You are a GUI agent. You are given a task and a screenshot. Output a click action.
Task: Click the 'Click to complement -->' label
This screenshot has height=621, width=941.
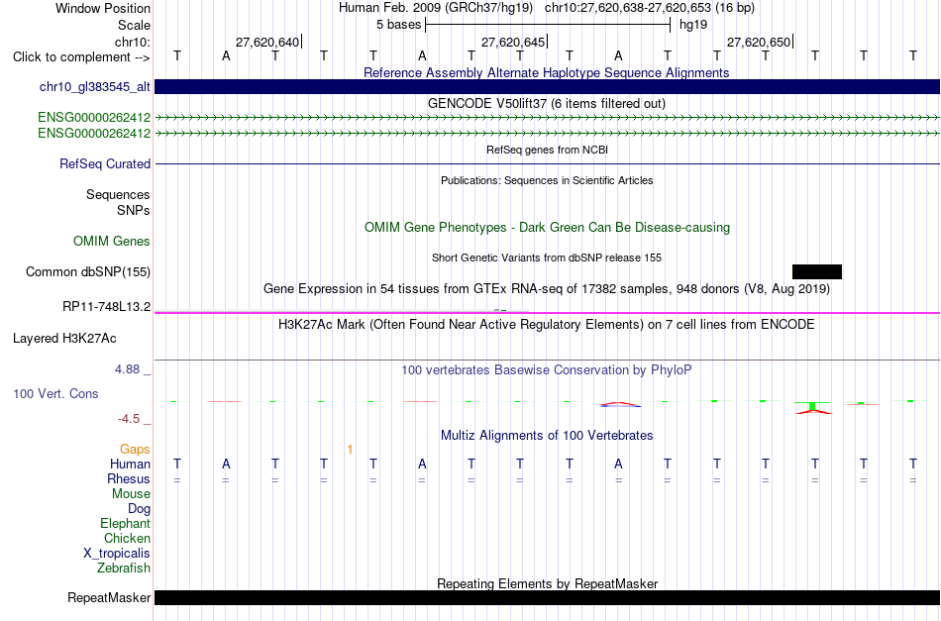[x=81, y=57]
